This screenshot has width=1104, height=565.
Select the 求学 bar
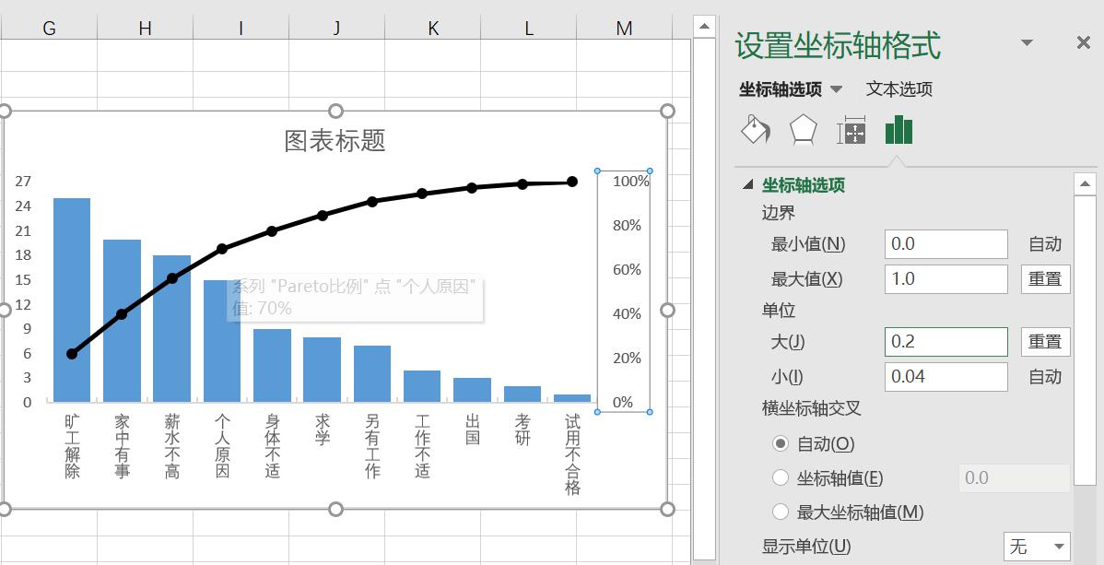click(x=323, y=370)
